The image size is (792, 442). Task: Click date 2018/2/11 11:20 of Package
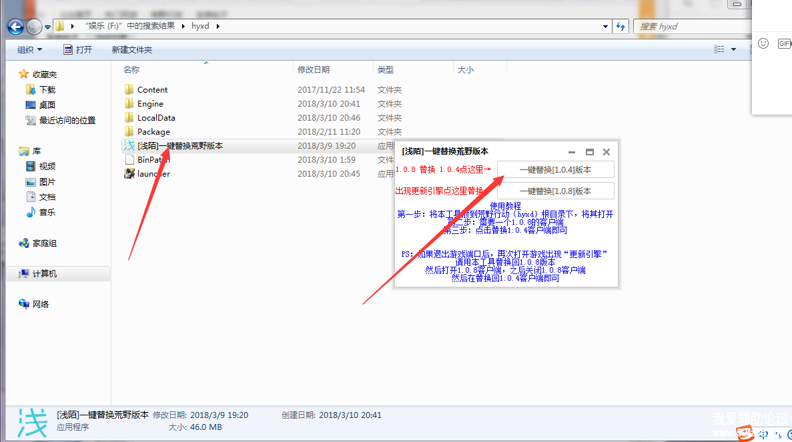click(x=329, y=132)
